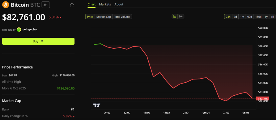This screenshot has width=276, height=120.
Task: Open the Chart tab
Action: (91, 4)
